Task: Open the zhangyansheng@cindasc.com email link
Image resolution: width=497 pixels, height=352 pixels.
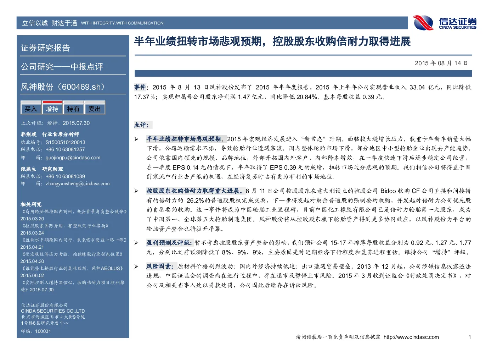Action: (78, 183)
